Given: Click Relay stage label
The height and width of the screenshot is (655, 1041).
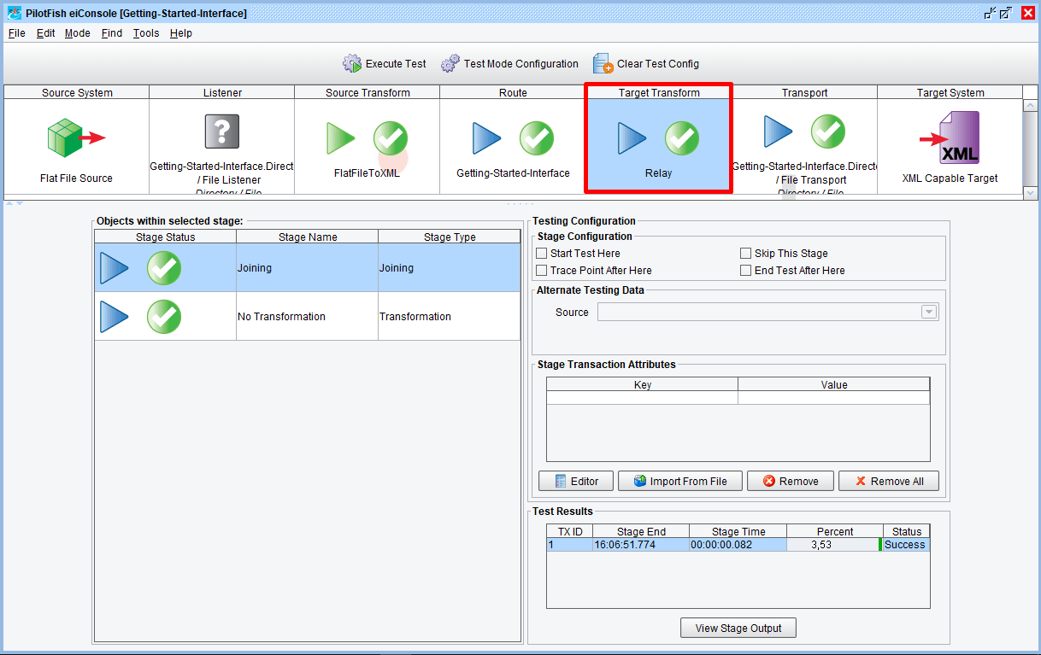Looking at the screenshot, I should point(658,173).
